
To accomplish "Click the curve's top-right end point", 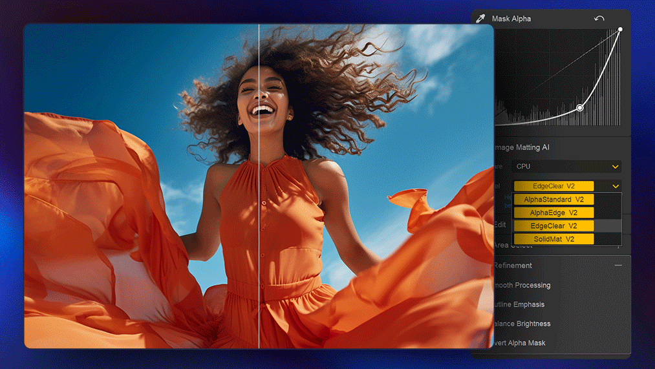I will [x=620, y=29].
